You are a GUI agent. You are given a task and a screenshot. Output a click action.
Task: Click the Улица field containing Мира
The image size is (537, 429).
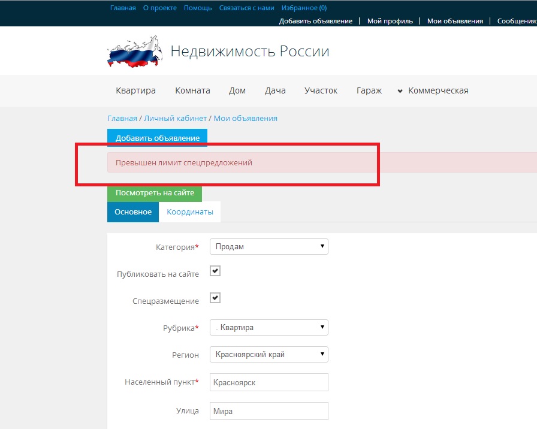pyautogui.click(x=269, y=411)
